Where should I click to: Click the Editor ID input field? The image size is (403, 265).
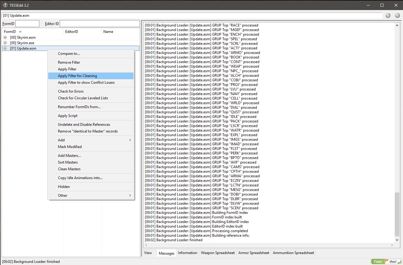[x=100, y=24]
